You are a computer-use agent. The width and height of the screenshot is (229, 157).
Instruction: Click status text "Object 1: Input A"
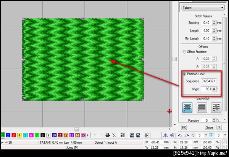point(106,143)
